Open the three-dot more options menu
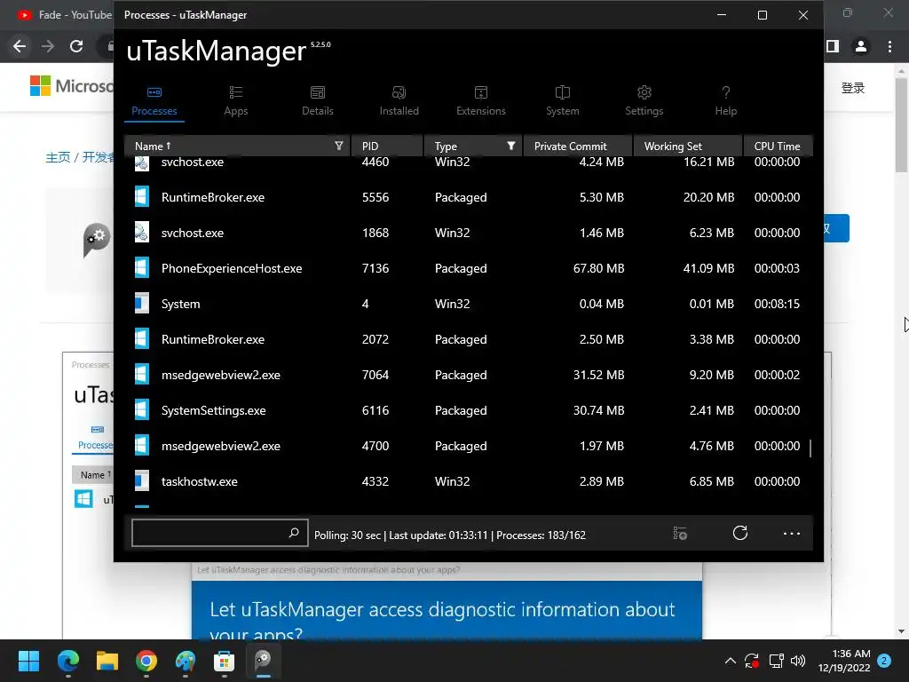The width and height of the screenshot is (909, 682). (x=791, y=534)
